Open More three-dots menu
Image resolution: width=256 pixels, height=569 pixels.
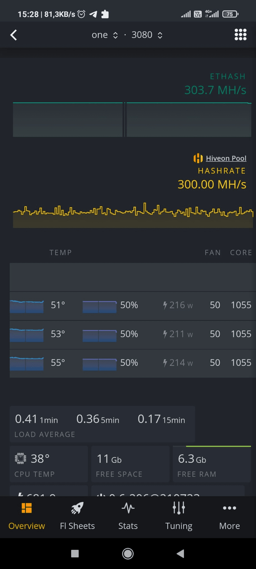tap(229, 508)
